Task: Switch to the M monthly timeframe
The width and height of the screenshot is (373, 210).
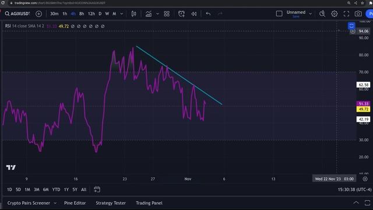Action: click(114, 14)
